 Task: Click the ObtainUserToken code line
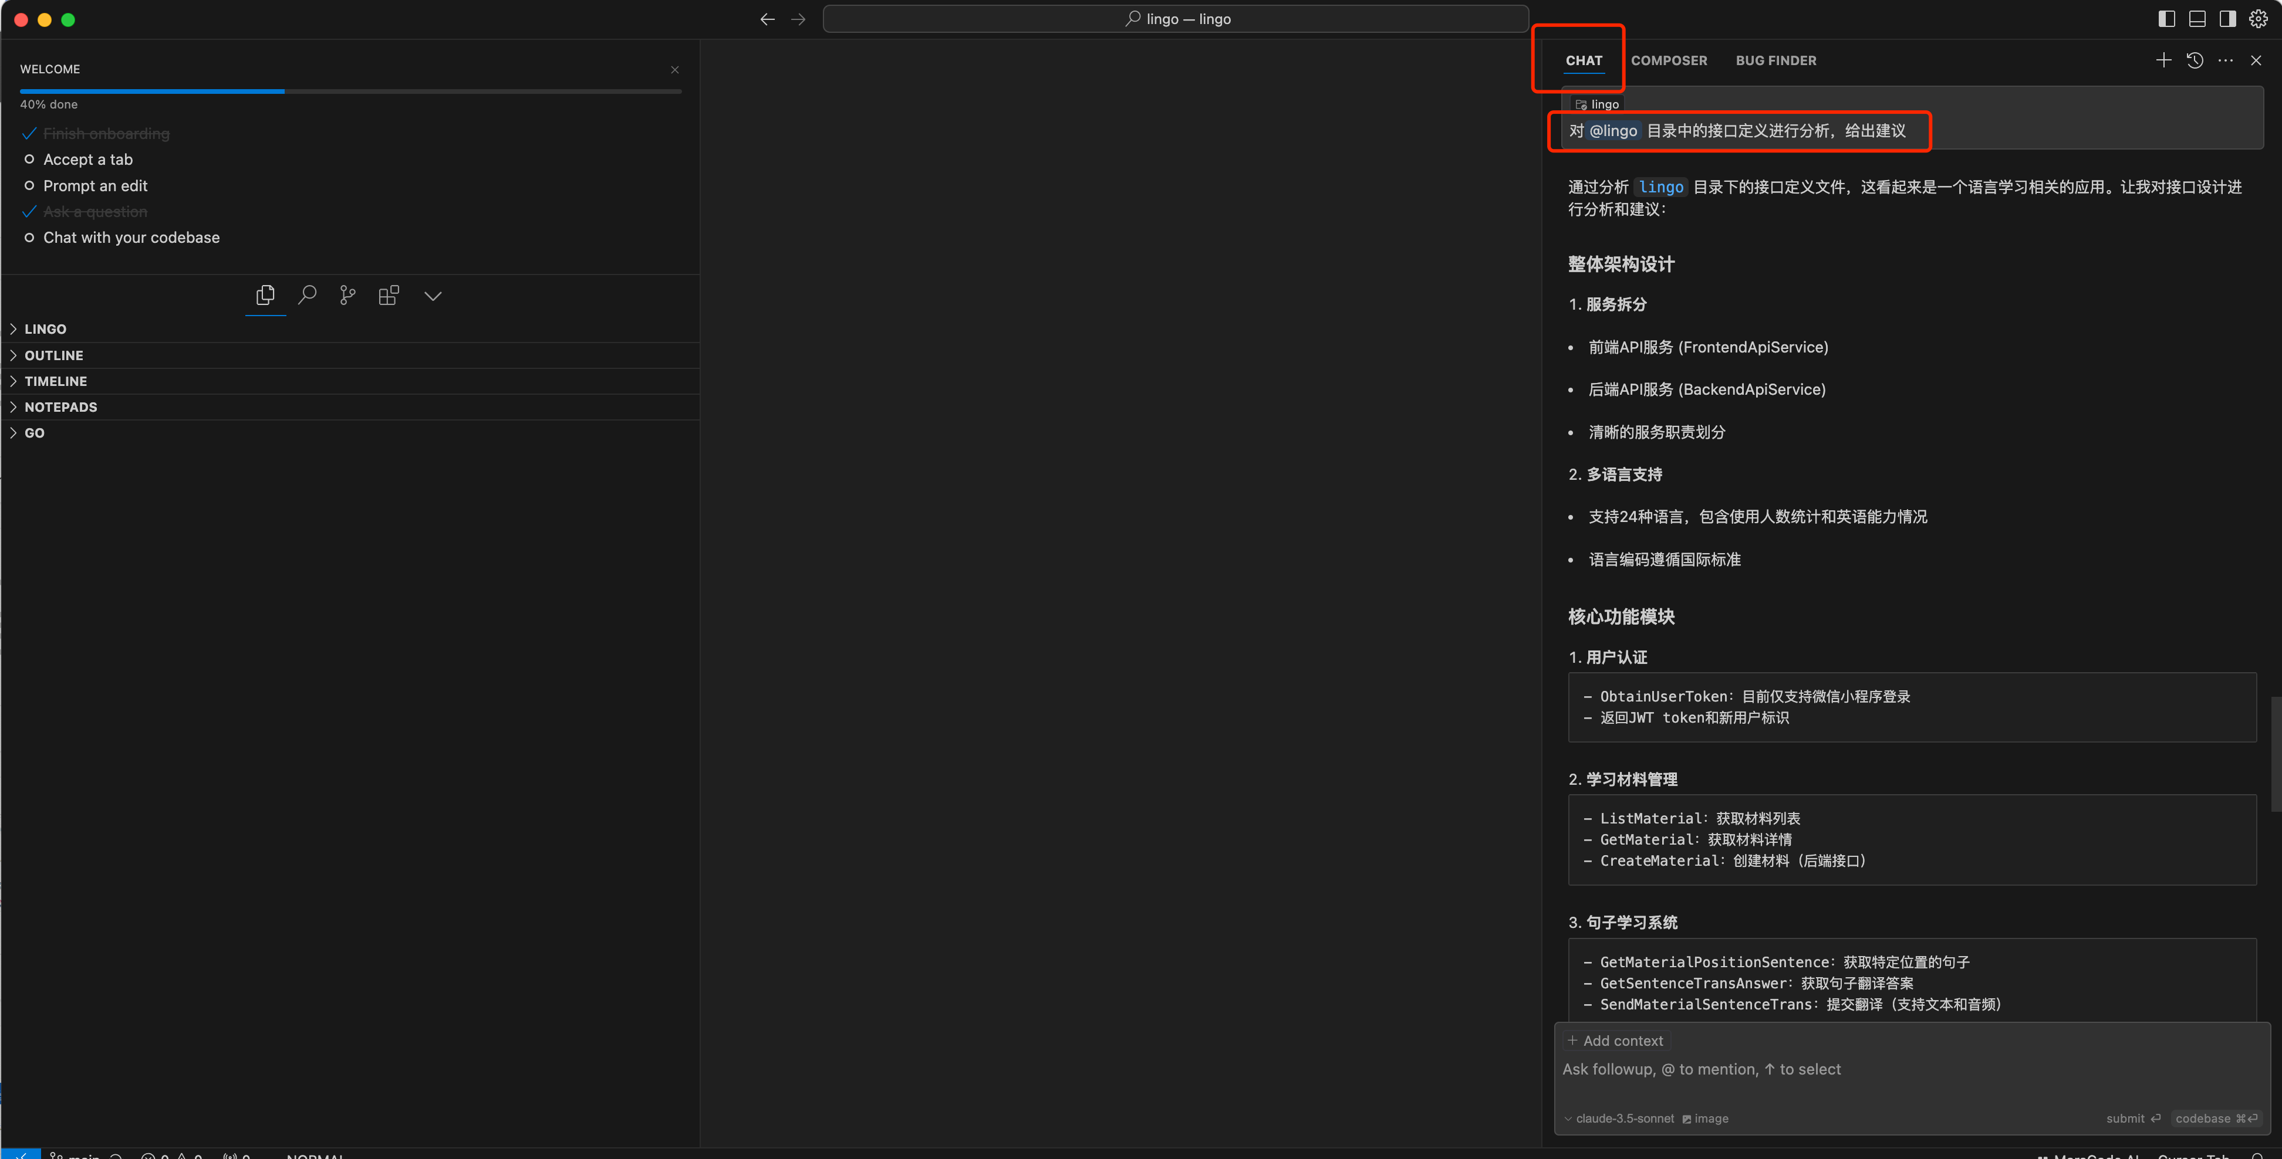pos(1746,696)
